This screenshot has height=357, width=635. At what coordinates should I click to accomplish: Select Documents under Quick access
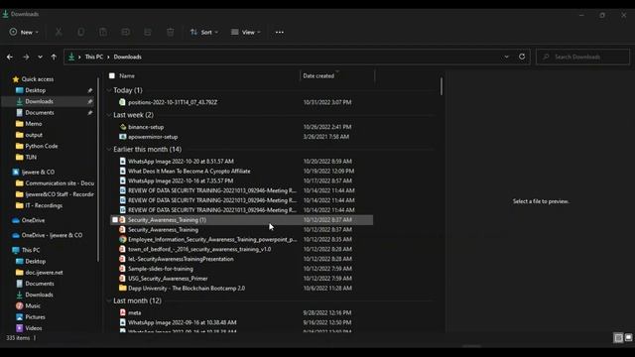coord(40,112)
